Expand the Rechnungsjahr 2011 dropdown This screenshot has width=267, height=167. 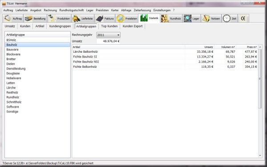pos(108,35)
